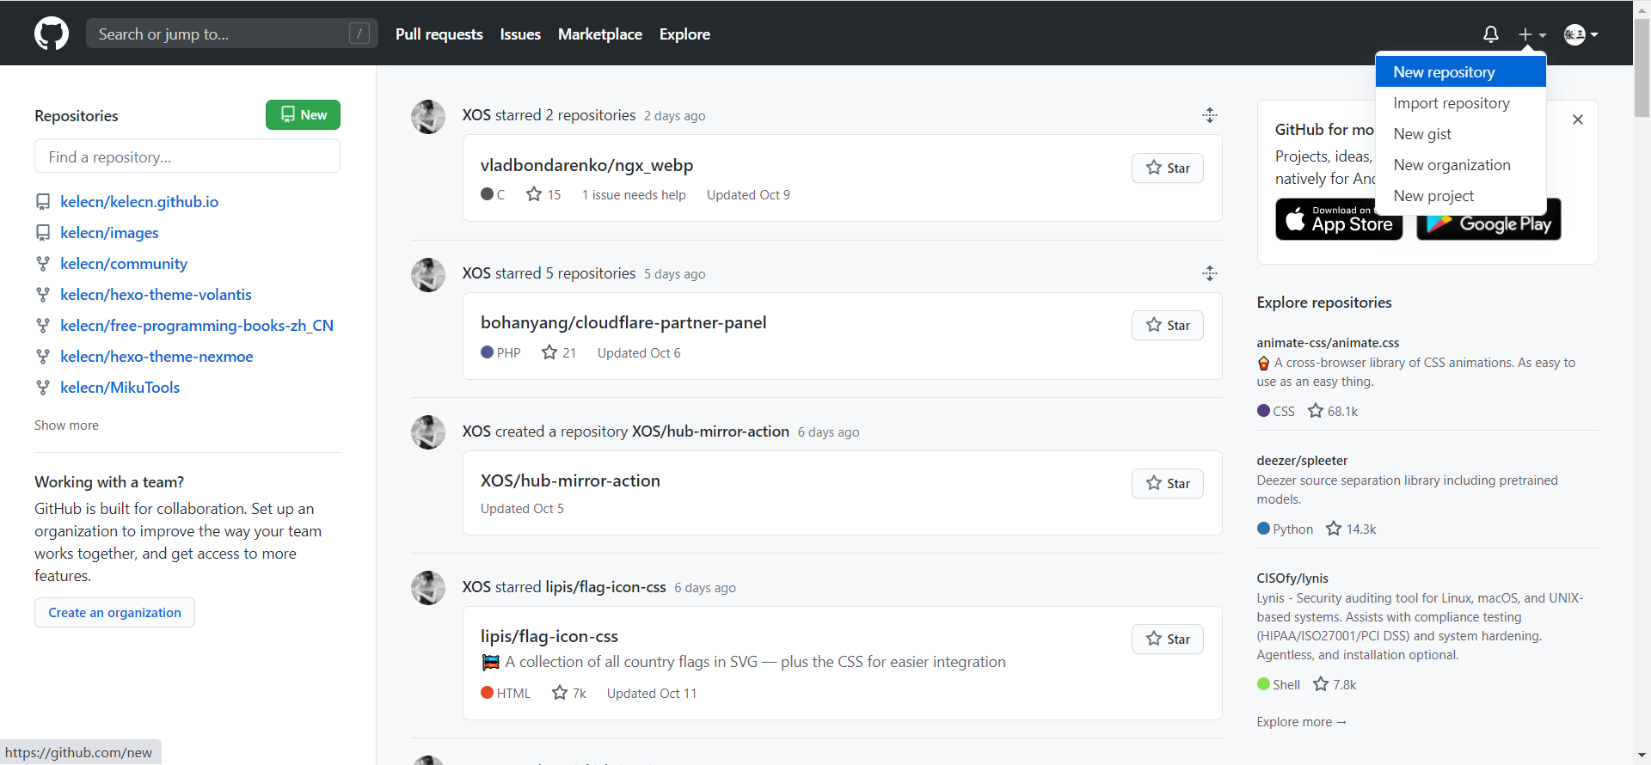Open kelecn/hexo-theme-nexmoe repository
This screenshot has height=765, width=1651.
click(157, 357)
